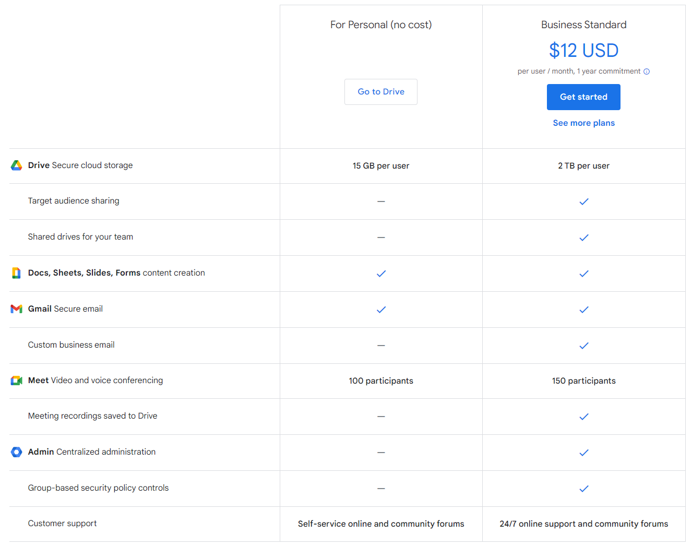This screenshot has width=692, height=546.
Task: Click the Shared drives checkmark under Business Standard
Action: (x=583, y=238)
